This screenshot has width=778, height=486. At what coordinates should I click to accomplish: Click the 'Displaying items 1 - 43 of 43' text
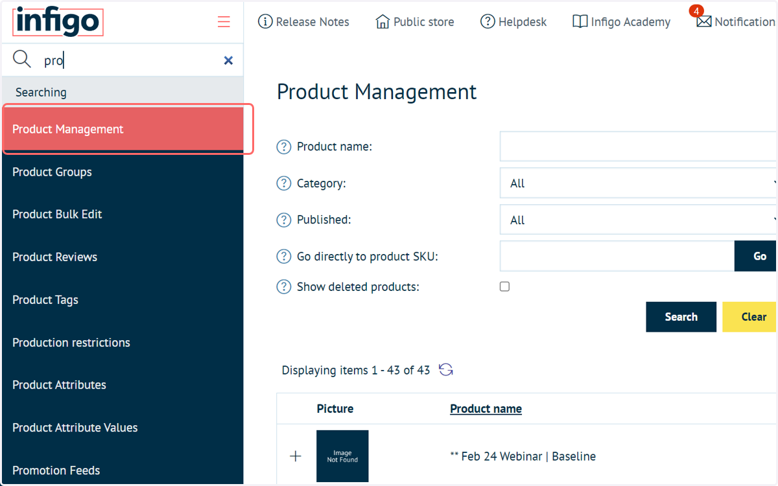click(x=356, y=371)
